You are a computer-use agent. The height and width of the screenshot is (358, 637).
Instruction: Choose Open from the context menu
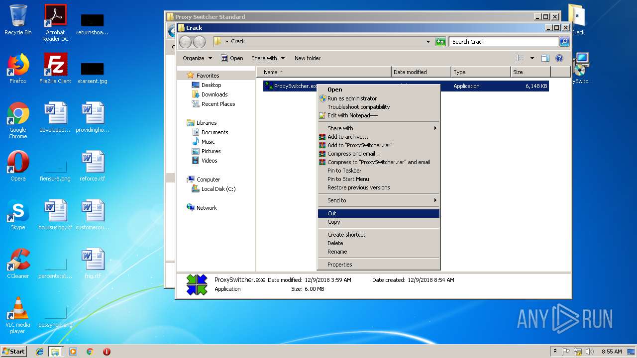(379, 89)
